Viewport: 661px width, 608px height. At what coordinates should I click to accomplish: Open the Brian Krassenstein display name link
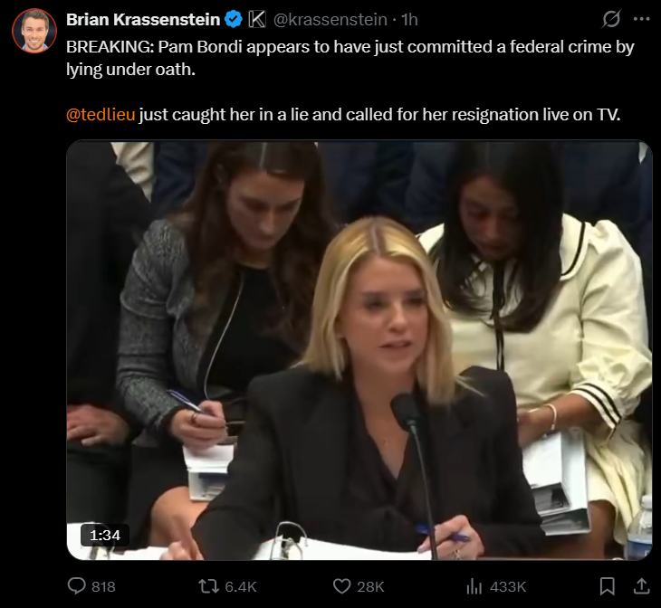pos(143,19)
